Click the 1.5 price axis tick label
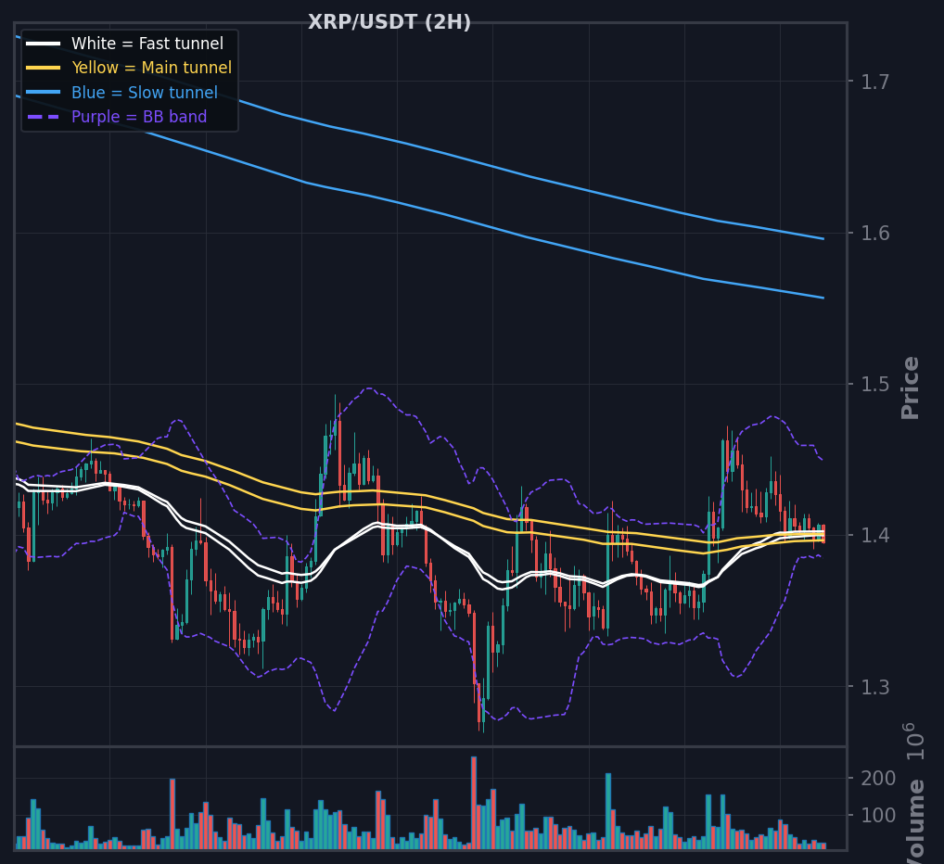Viewport: 944px width, 864px height. click(x=874, y=385)
